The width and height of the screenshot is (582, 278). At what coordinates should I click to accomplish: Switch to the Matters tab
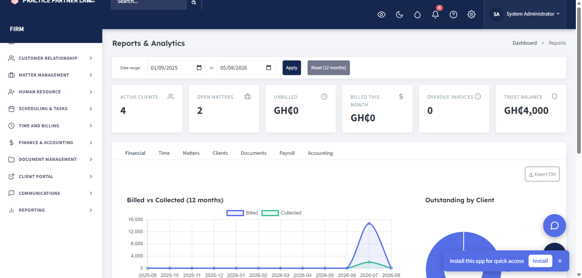point(191,153)
